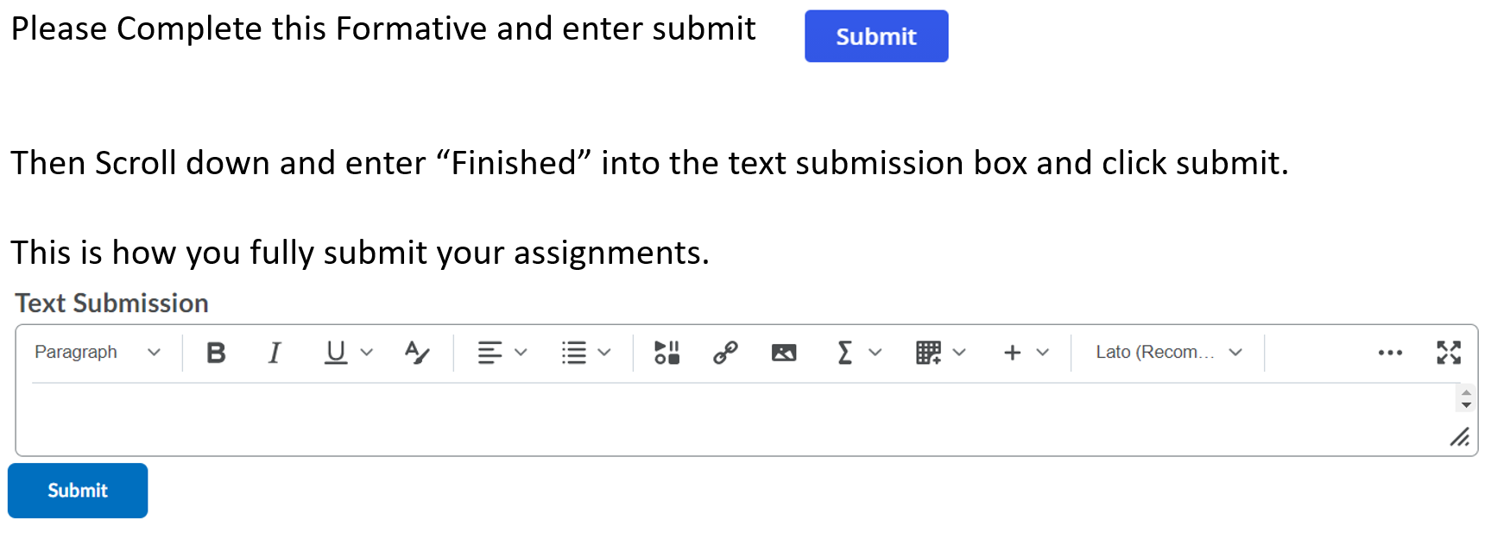This screenshot has width=1491, height=551.
Task: Expand the text alignment options
Action: click(x=502, y=353)
